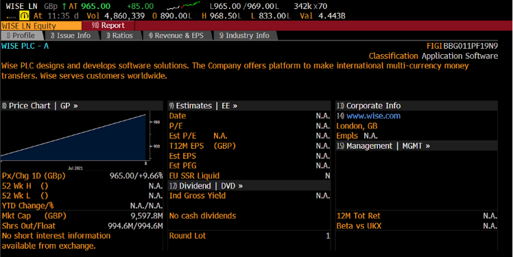The image size is (513, 257).
Task: Click the L 833.00L low price
Action: coord(271,16)
